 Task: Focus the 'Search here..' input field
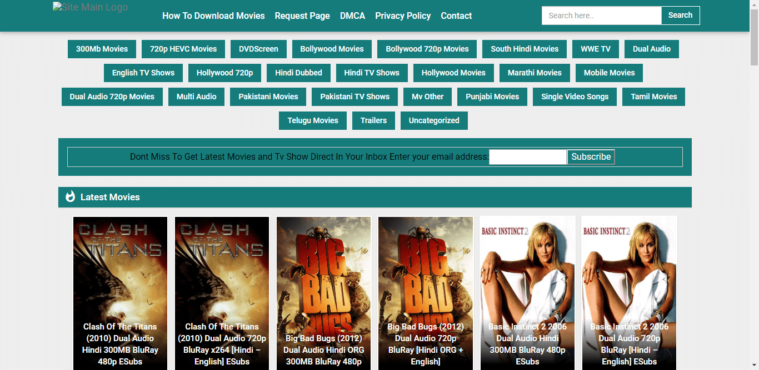click(601, 16)
